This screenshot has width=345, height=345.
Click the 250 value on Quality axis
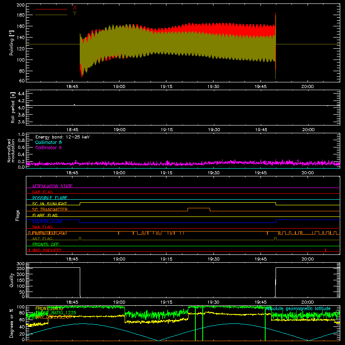(21, 268)
